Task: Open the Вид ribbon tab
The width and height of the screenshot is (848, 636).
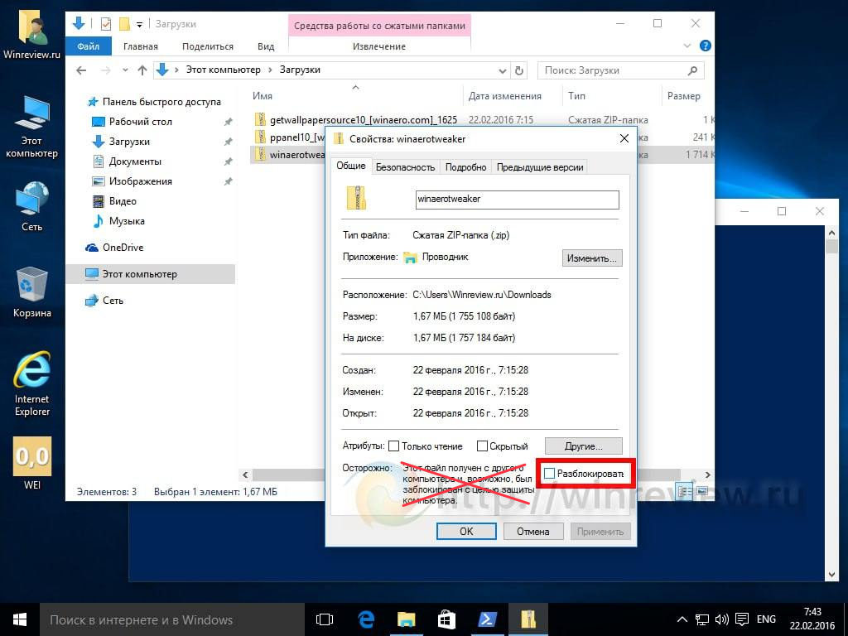Action: pyautogui.click(x=266, y=46)
